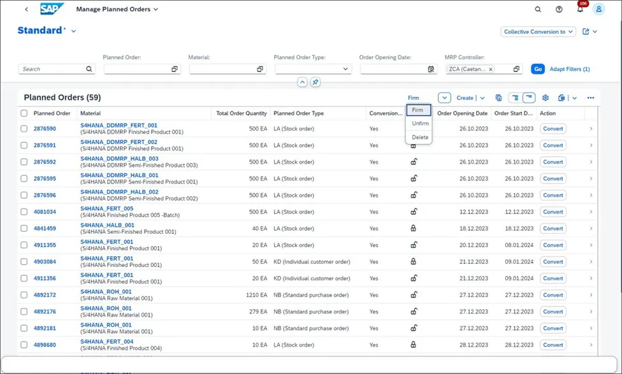Click the pin filter bar icon
622x374 pixels.
(315, 82)
